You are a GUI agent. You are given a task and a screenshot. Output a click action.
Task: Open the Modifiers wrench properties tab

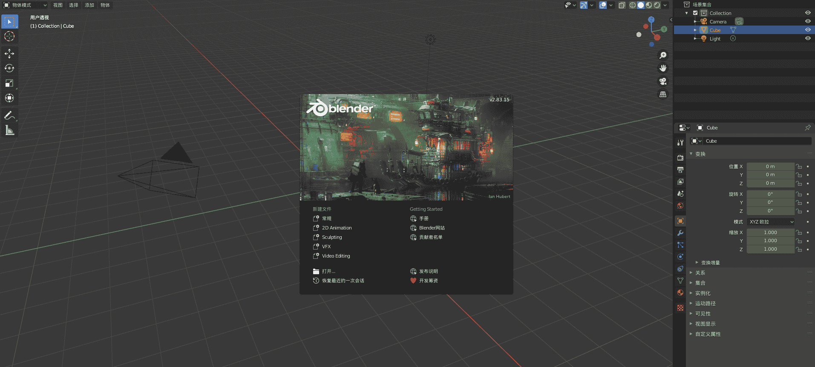680,233
